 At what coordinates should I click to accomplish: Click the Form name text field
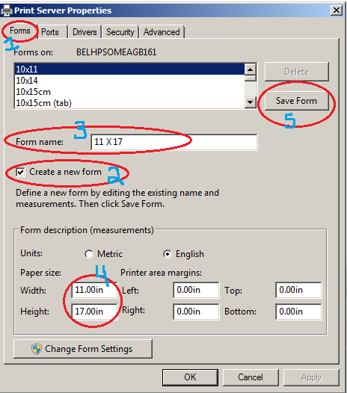(x=174, y=142)
